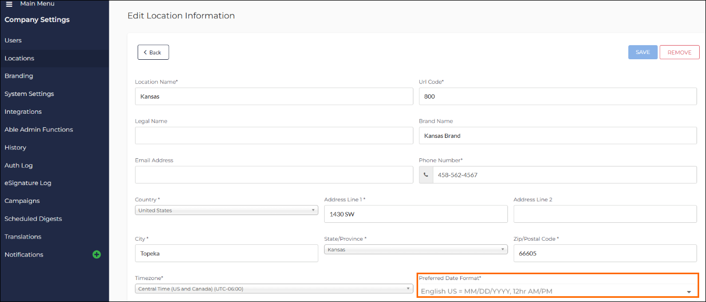706x302 pixels.
Task: Expand the Preferred Date Format dropdown arrow
Action: click(689, 292)
